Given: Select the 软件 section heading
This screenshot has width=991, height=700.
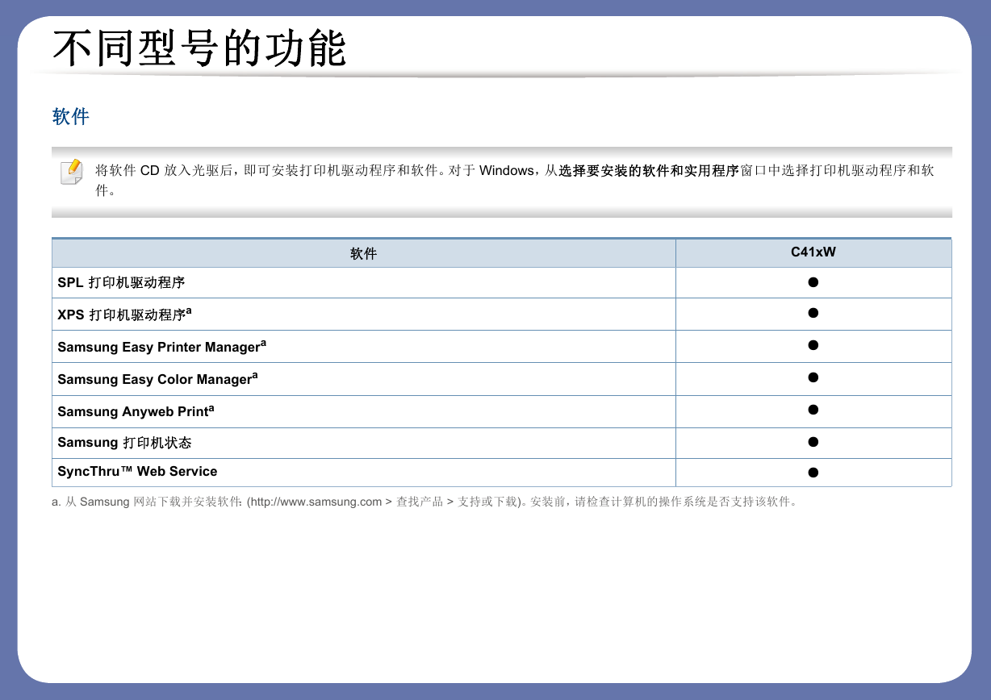Looking at the screenshot, I should pos(71,117).
